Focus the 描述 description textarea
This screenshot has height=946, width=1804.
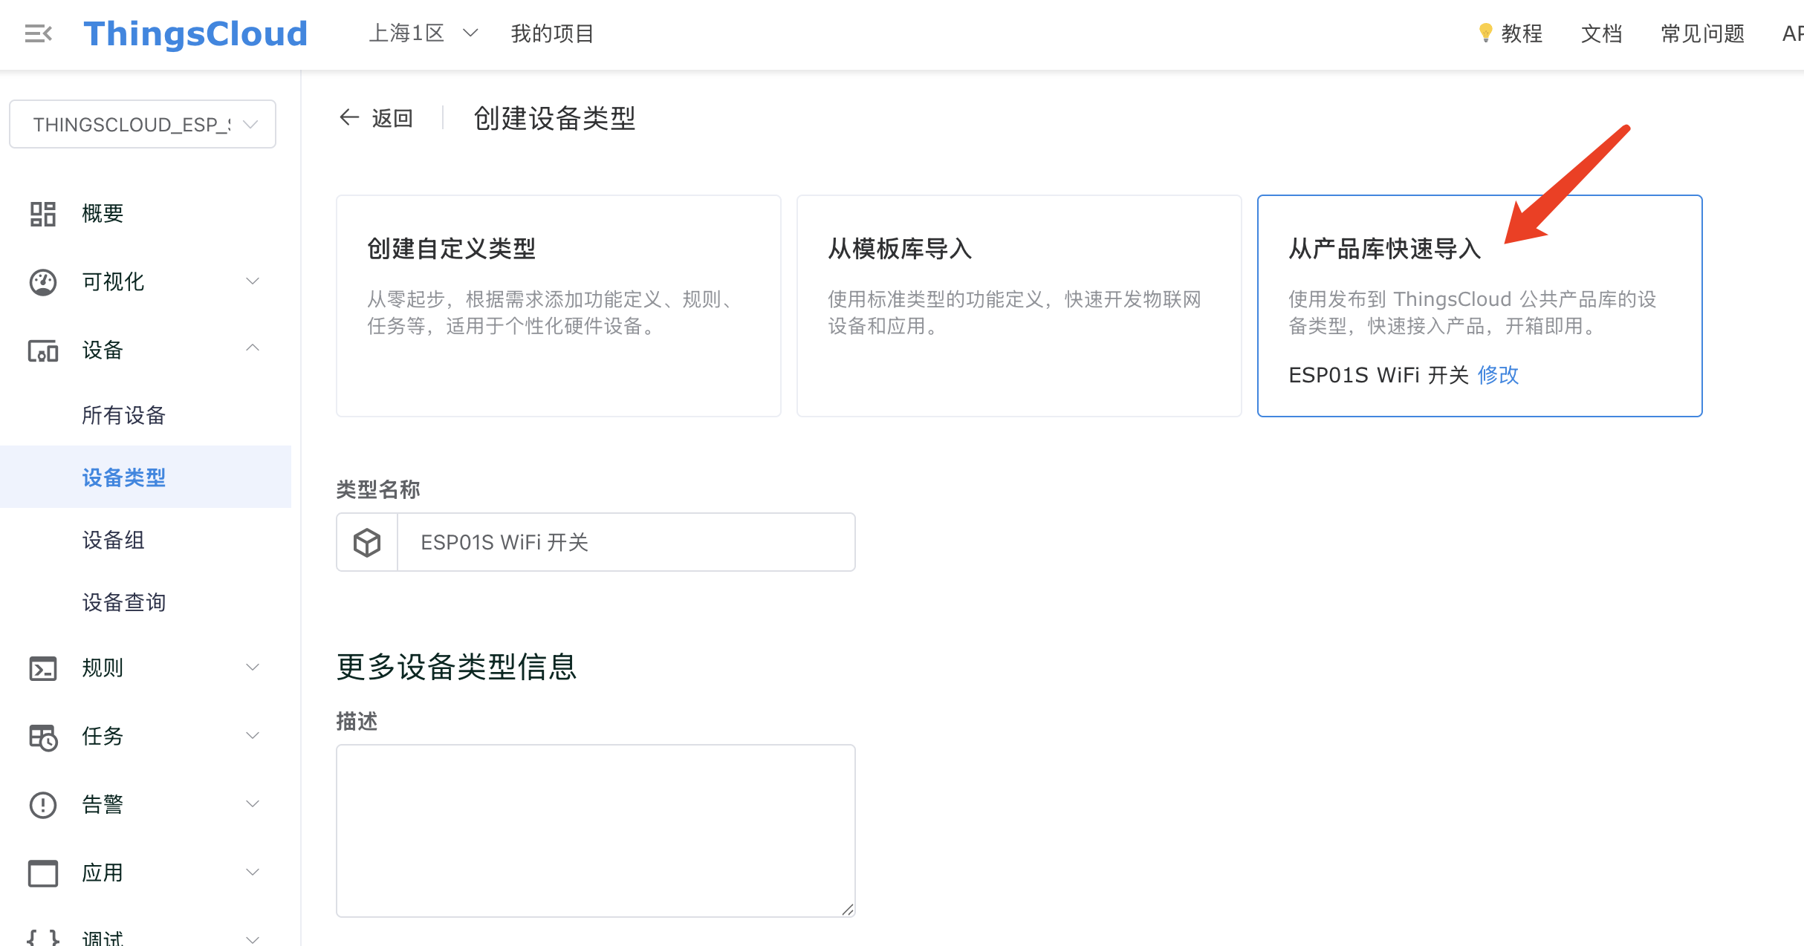click(x=596, y=831)
